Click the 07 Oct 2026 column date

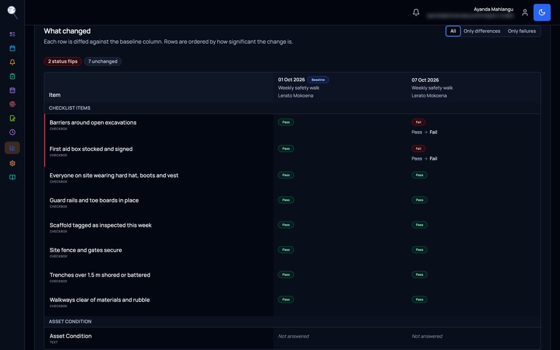tap(425, 80)
